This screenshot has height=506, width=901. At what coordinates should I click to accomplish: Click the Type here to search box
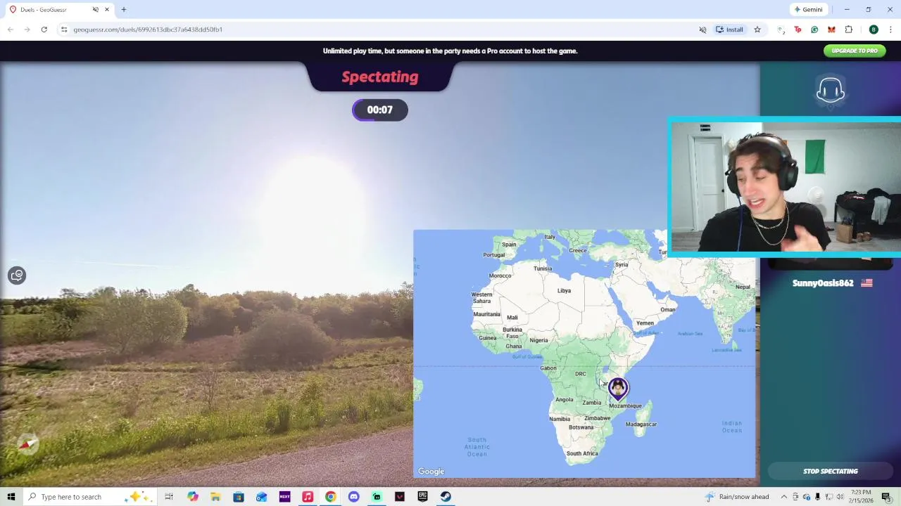click(x=90, y=497)
